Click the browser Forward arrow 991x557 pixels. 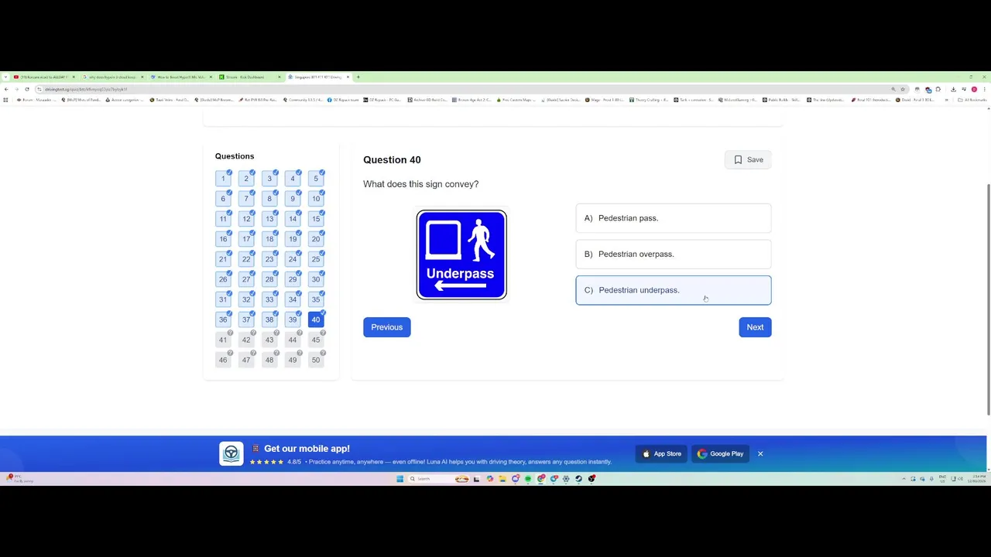coord(16,89)
